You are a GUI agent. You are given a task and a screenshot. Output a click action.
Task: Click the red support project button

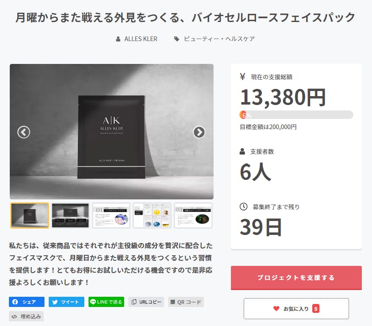coord(296,278)
